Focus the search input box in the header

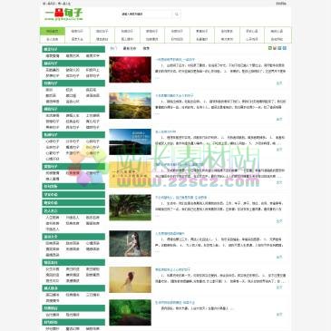click(x=146, y=14)
